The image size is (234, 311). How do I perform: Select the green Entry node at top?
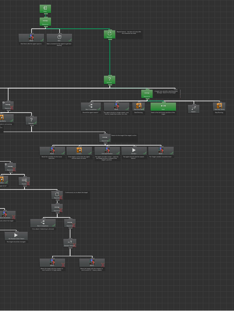pos(45,9)
